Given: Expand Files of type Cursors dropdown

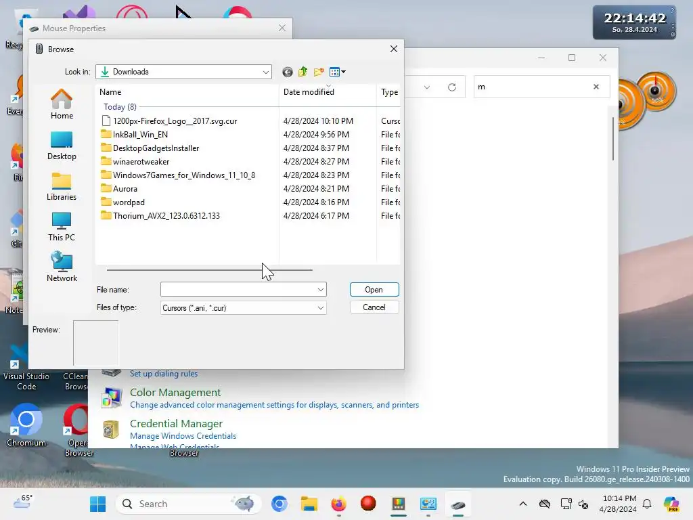Looking at the screenshot, I should tap(320, 308).
